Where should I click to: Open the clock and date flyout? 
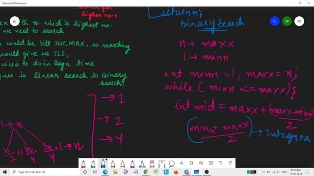pos(295,172)
